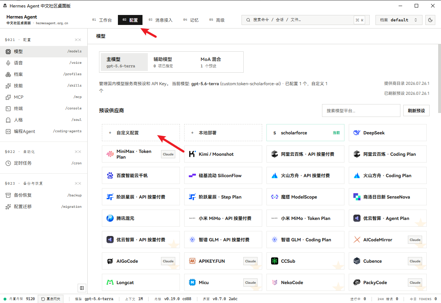441x303 pixels.
Task: Click the vertical scrollbar of provider list
Action: coord(439,78)
